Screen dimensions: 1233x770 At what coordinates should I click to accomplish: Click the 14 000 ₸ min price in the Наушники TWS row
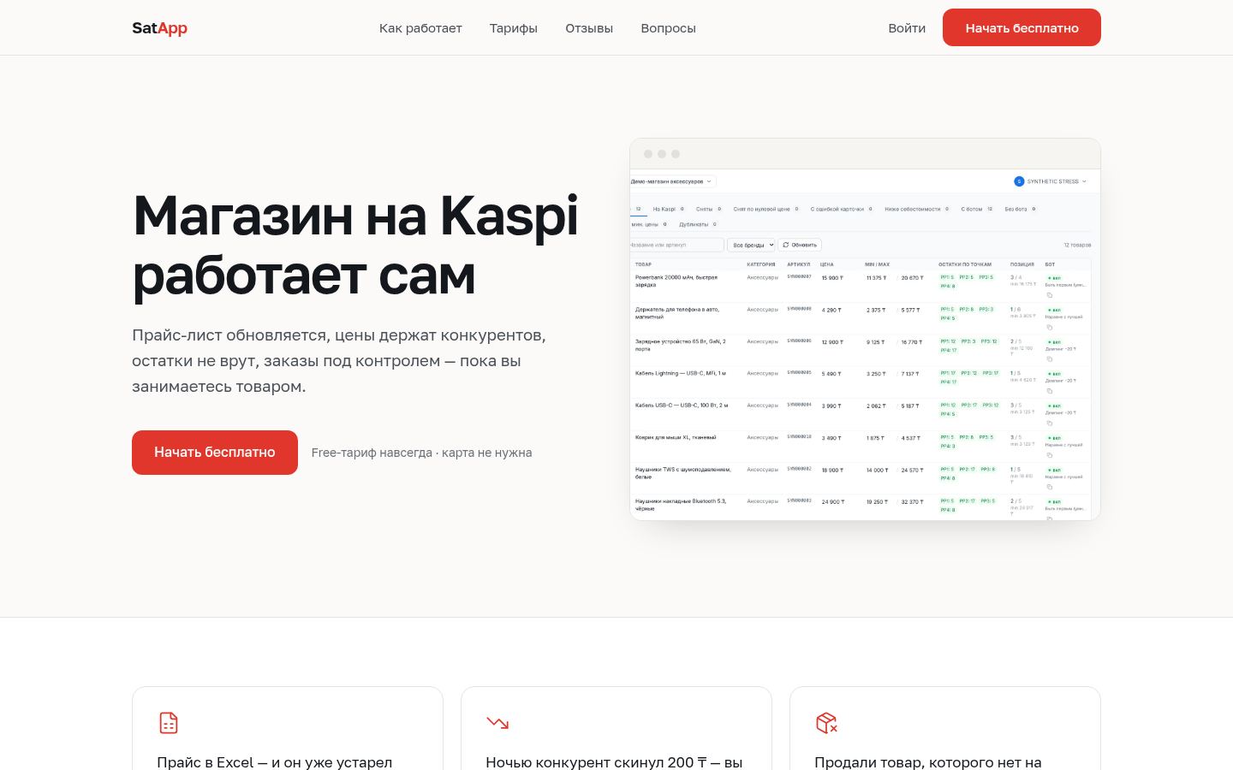pyautogui.click(x=877, y=470)
